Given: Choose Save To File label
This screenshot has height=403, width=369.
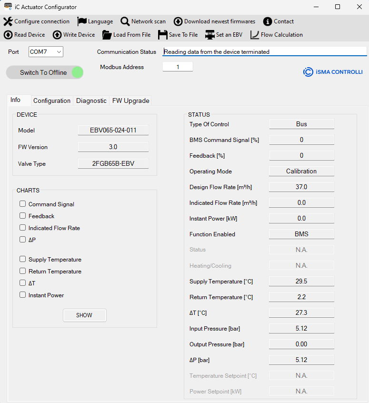Looking at the screenshot, I should (183, 35).
